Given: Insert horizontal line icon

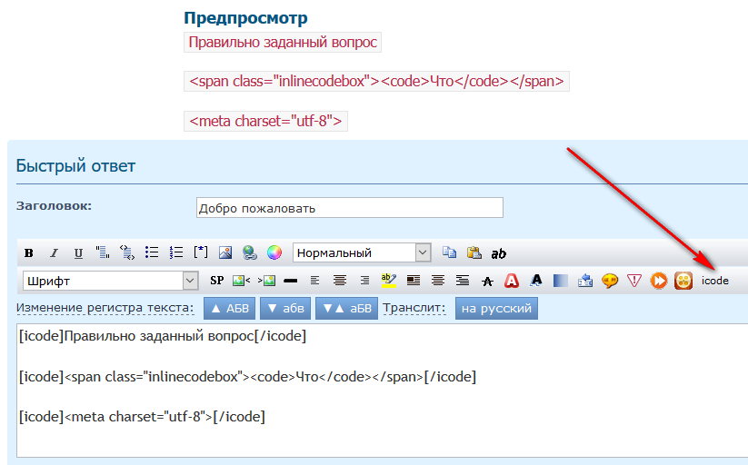Looking at the screenshot, I should [291, 281].
